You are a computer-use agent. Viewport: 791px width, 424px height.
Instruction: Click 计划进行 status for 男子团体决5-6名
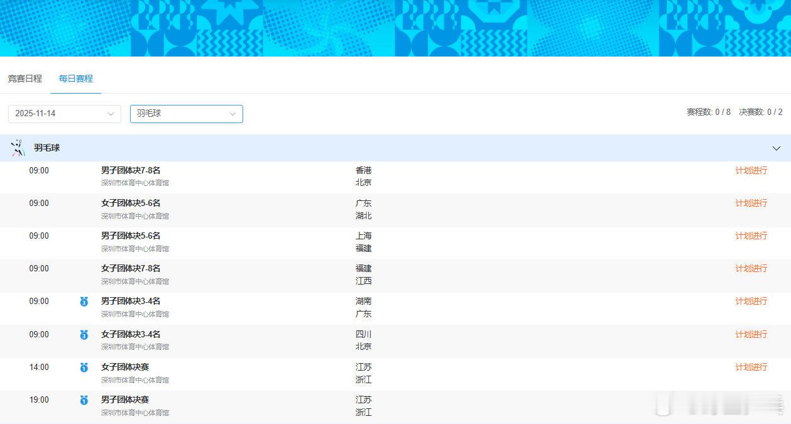point(751,236)
